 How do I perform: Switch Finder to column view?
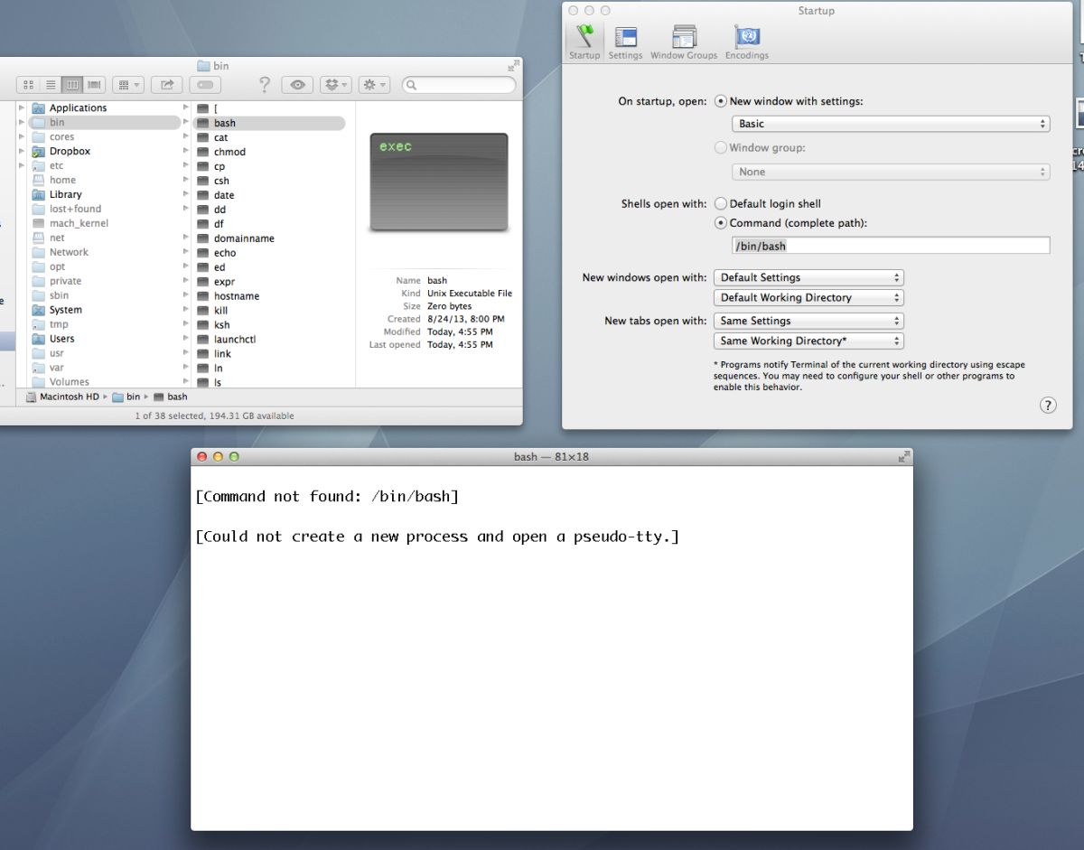(71, 85)
